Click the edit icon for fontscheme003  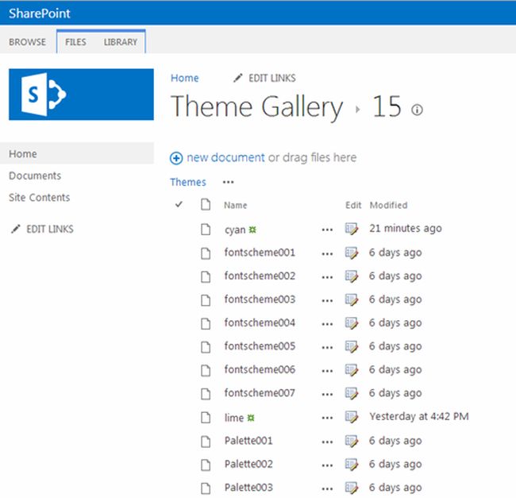352,300
